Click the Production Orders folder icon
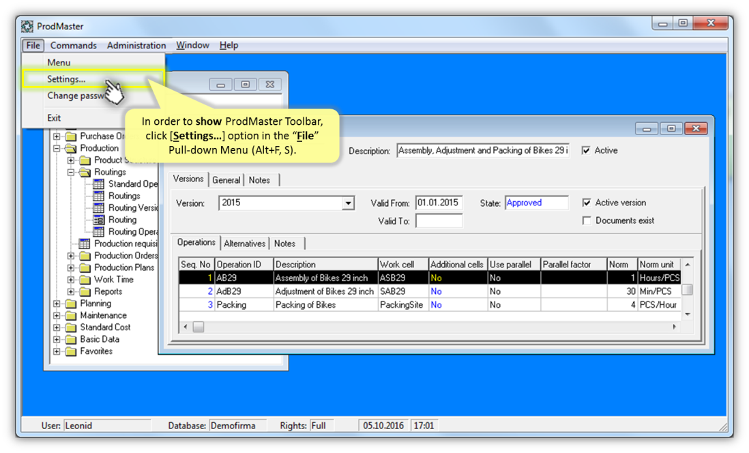The image size is (749, 453). tap(85, 256)
